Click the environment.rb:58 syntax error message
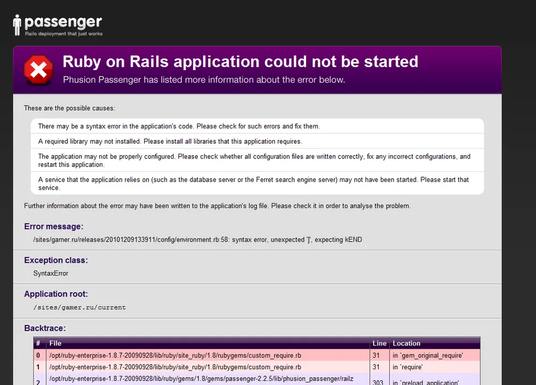The width and height of the screenshot is (536, 385). pos(198,239)
